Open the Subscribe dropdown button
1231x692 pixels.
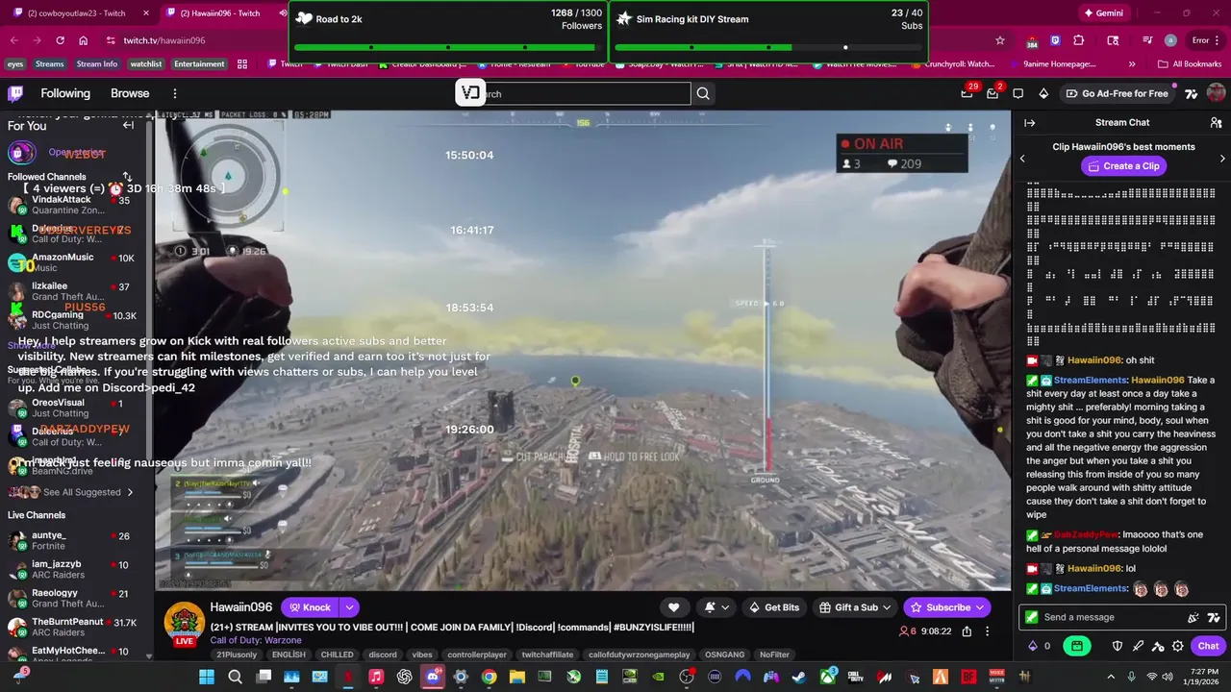(947, 607)
